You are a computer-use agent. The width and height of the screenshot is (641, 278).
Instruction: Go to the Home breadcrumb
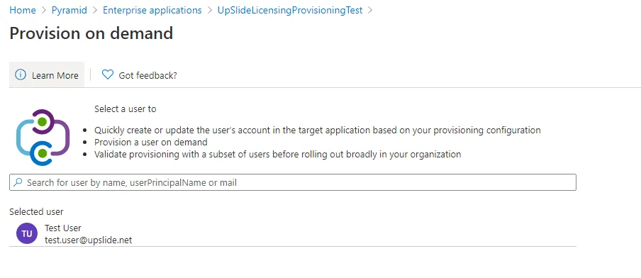(x=23, y=10)
